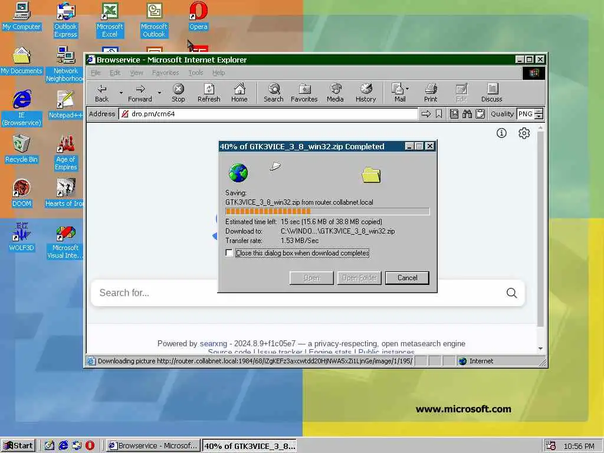Click the clipboard icon near Quality
Image resolution: width=604 pixels, height=453 pixels.
point(480,114)
